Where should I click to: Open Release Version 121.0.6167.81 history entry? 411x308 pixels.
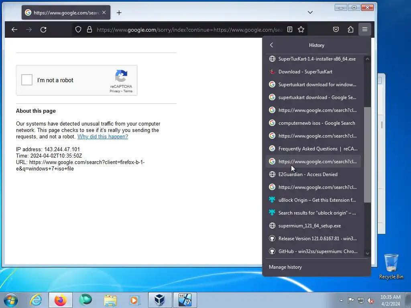tap(313, 239)
